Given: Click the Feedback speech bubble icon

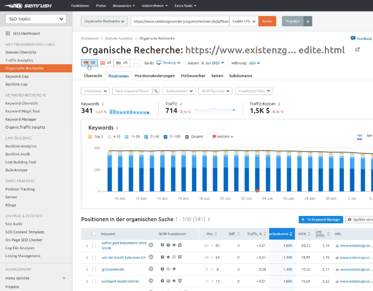Looking at the screenshot, I should [353, 38].
